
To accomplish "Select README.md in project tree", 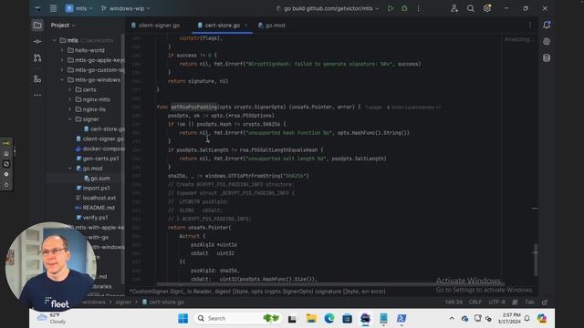I will point(95,208).
